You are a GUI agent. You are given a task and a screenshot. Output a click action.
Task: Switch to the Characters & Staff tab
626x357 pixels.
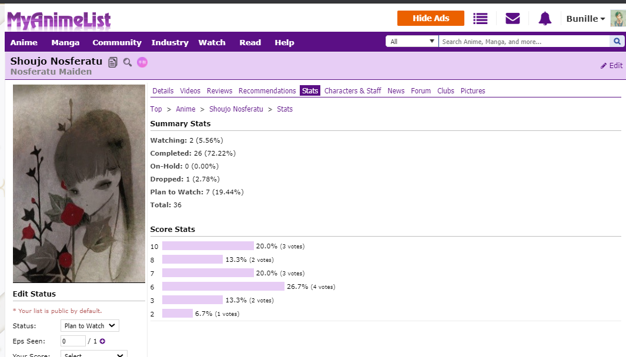click(353, 90)
